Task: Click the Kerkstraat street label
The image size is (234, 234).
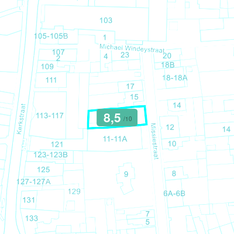Action: tap(22, 119)
